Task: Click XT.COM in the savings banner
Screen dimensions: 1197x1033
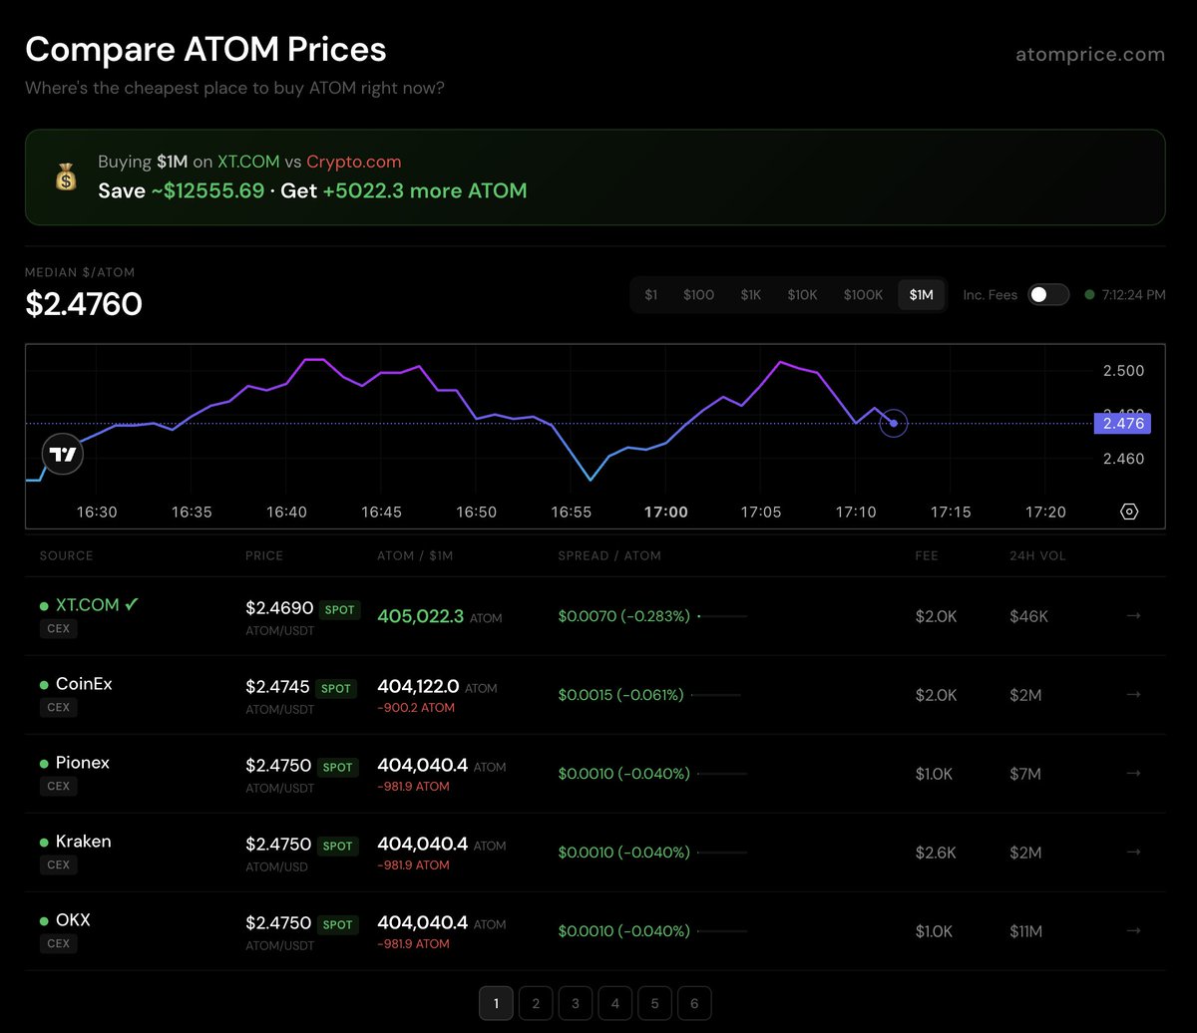Action: click(248, 162)
